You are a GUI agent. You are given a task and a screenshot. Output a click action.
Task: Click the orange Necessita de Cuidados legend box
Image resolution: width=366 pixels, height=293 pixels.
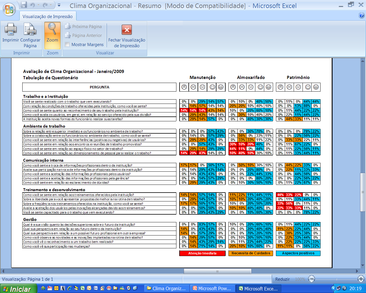(251, 253)
